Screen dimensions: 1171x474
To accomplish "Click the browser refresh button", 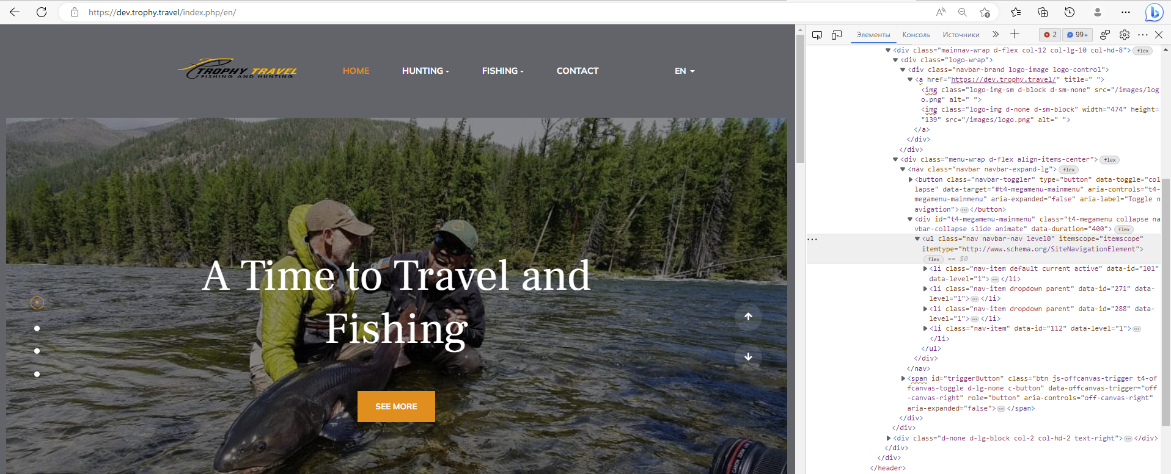I will 42,12.
